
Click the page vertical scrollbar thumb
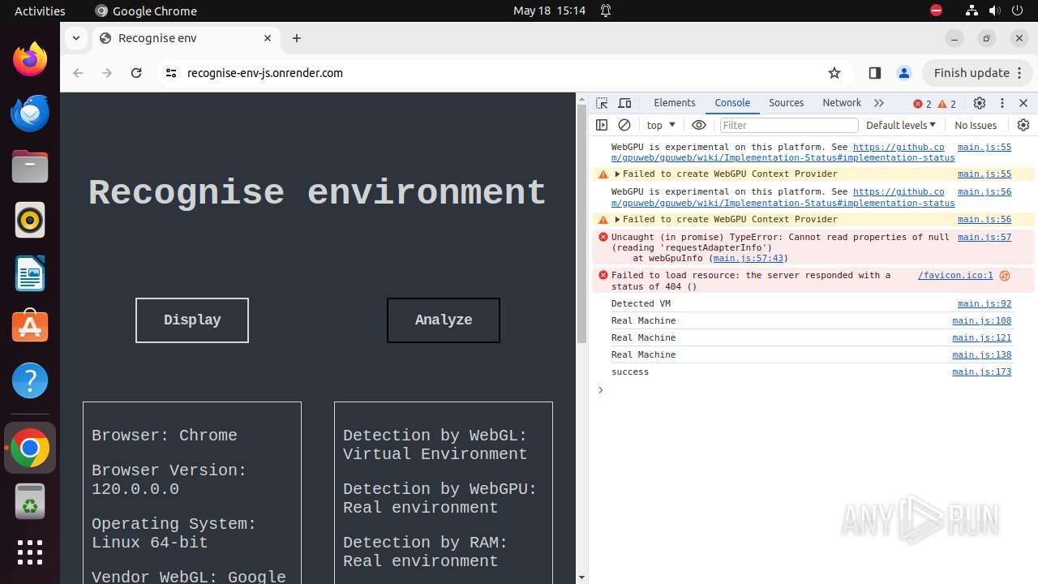581,223
